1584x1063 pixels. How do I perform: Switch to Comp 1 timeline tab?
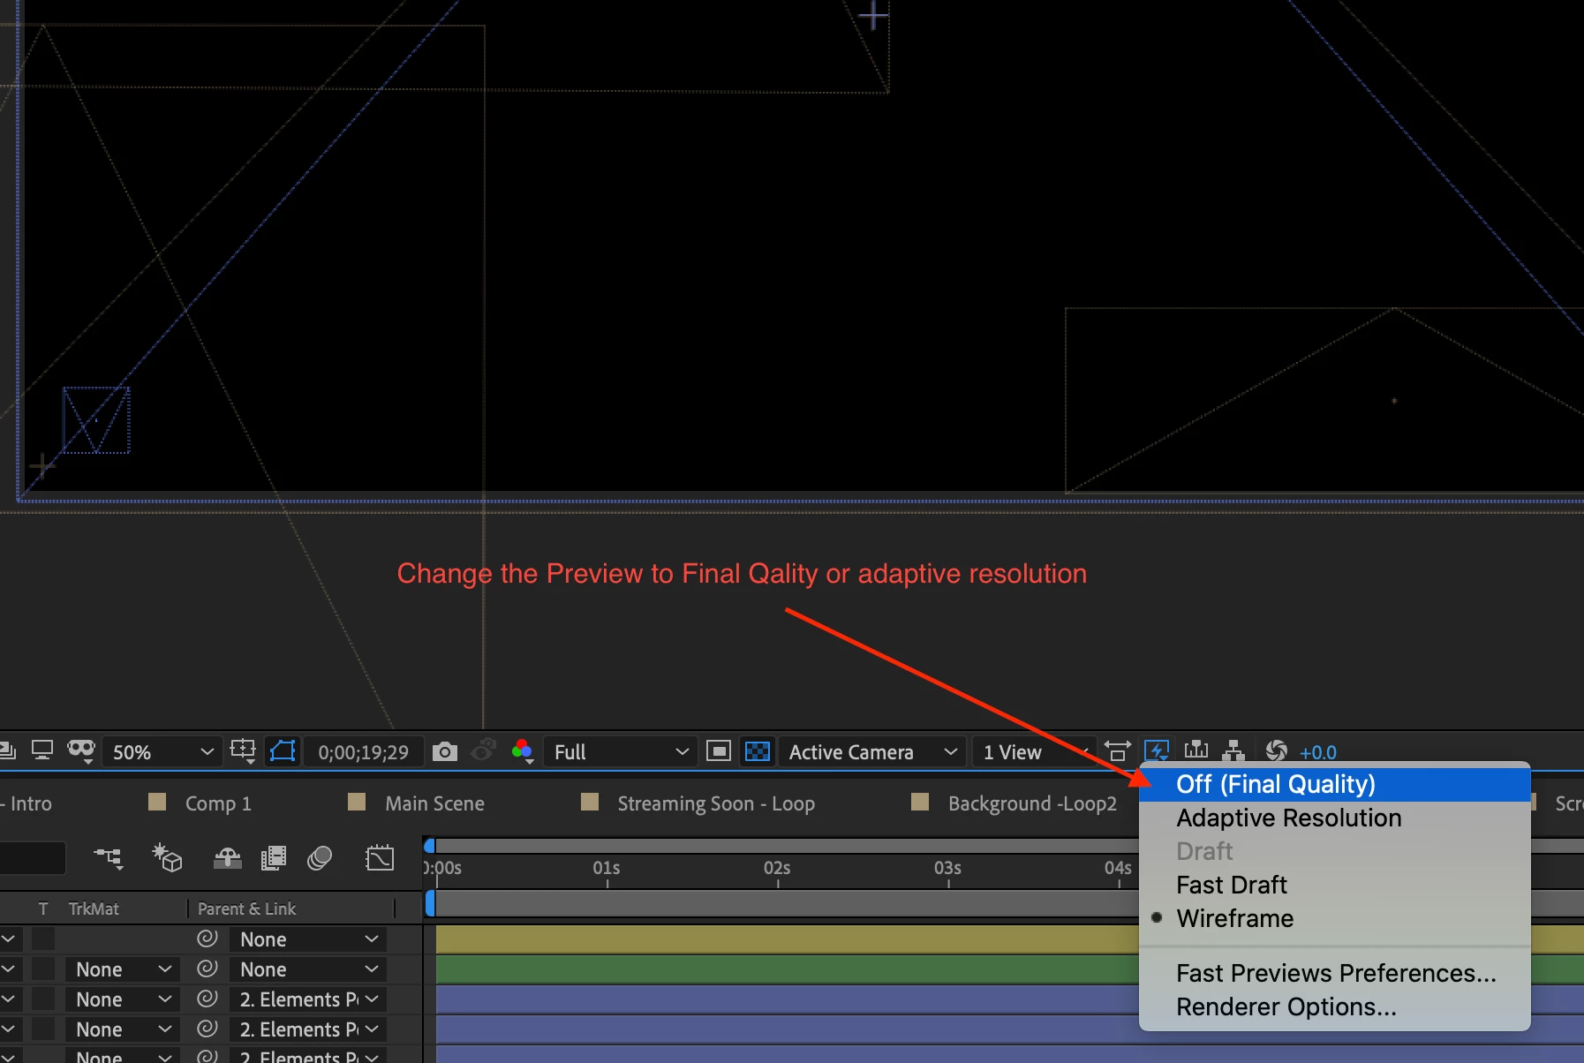pyautogui.click(x=218, y=803)
